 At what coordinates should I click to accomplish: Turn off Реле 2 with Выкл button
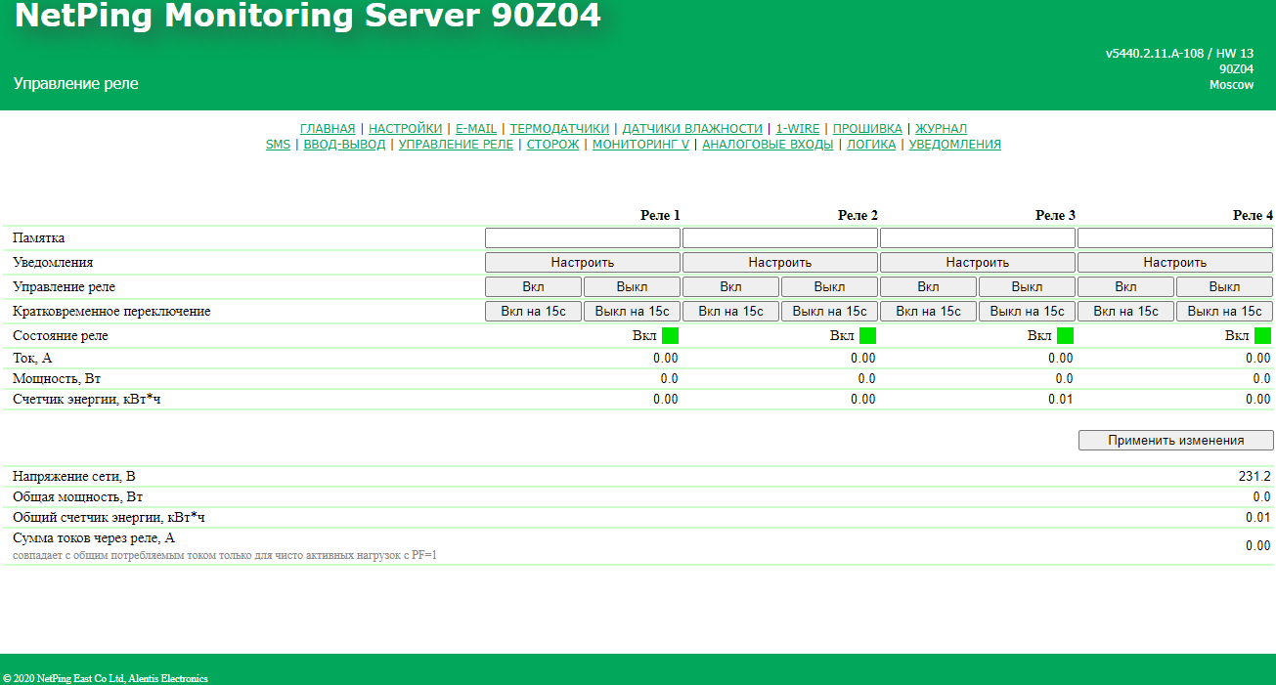pos(829,287)
